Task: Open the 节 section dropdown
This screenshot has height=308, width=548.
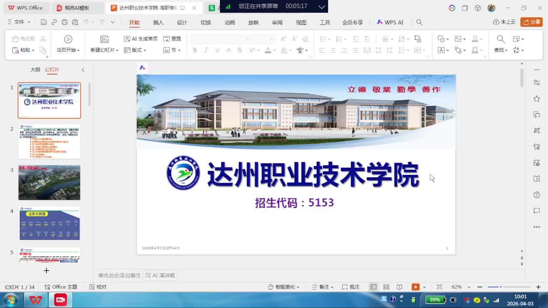Action: point(172,50)
